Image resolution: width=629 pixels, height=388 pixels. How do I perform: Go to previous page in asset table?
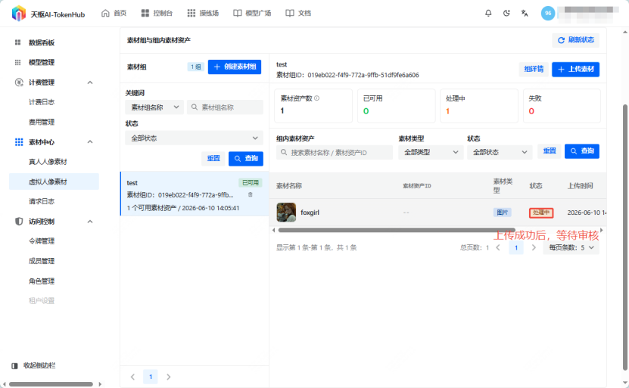click(498, 248)
